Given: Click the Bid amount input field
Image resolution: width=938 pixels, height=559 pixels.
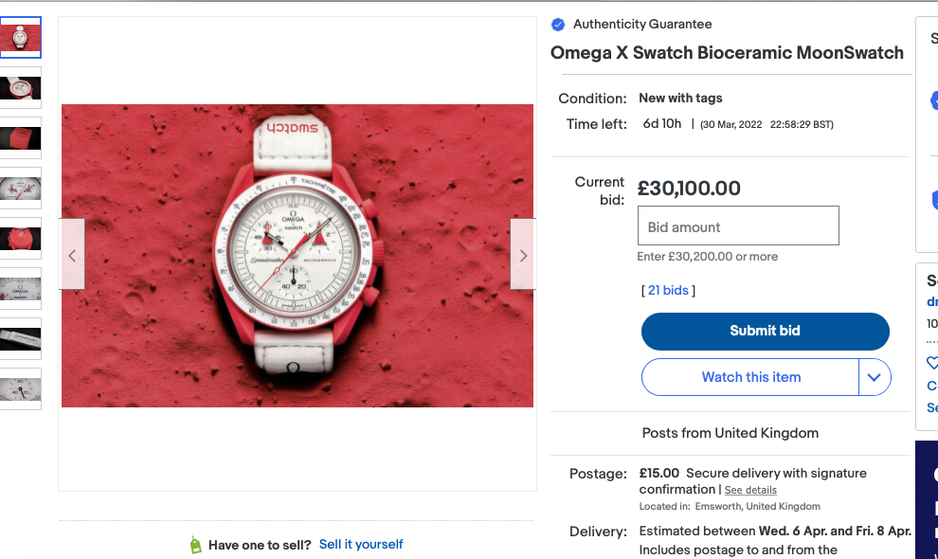Looking at the screenshot, I should click(738, 226).
